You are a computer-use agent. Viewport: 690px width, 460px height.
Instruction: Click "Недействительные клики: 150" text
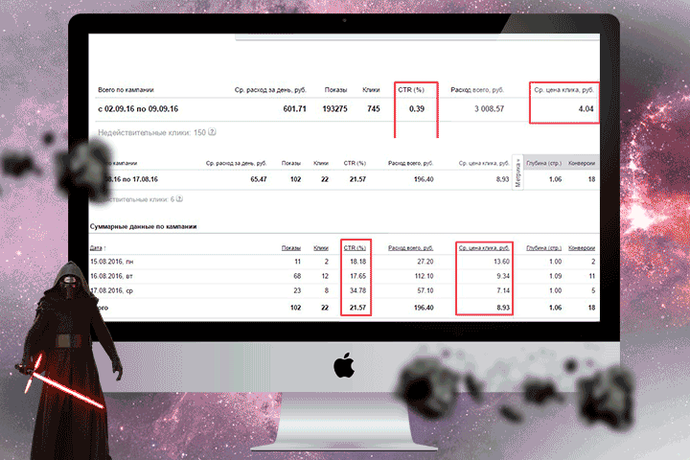click(151, 132)
